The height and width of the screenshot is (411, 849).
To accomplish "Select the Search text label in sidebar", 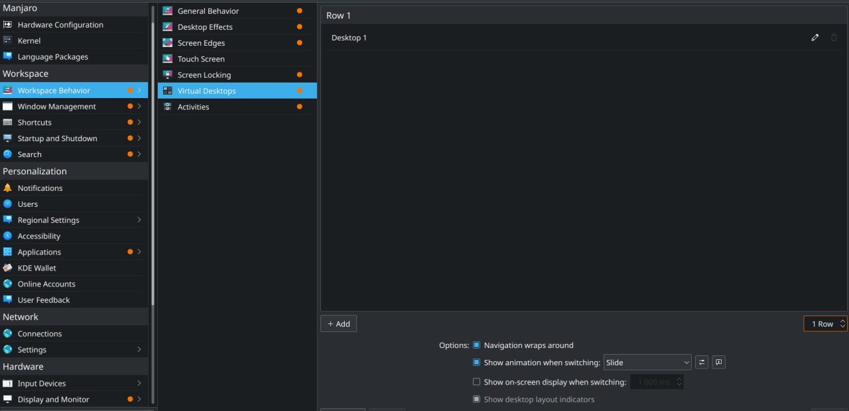I will [30, 154].
